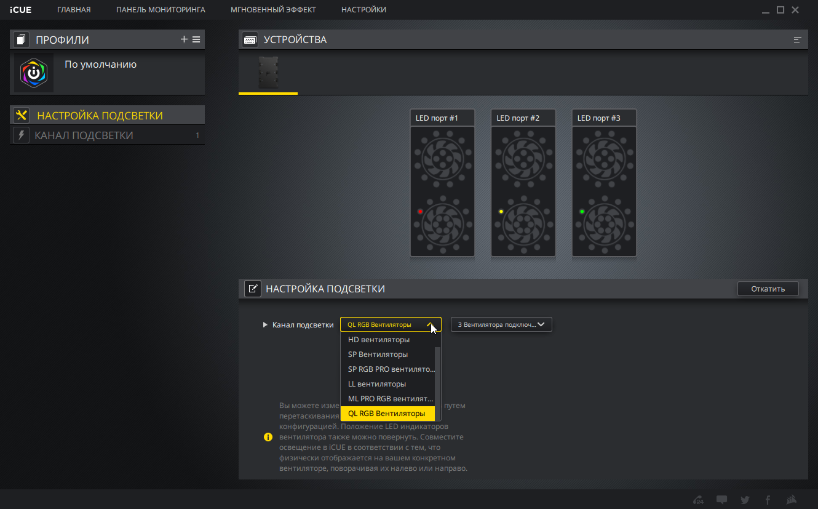Click the LED порт #2 header
The width and height of the screenshot is (818, 509).
(523, 118)
